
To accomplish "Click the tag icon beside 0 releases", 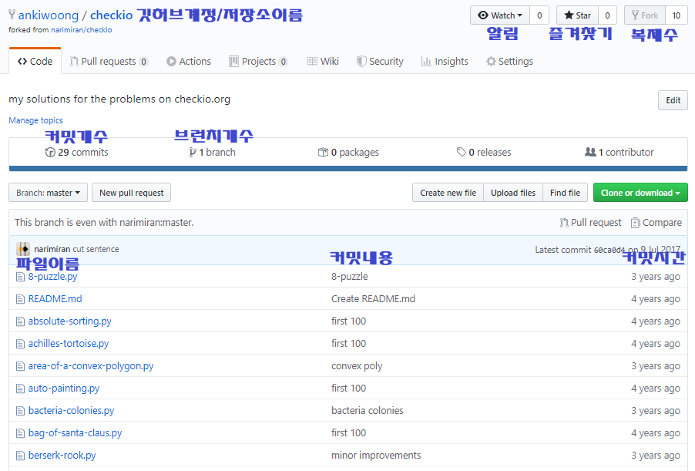I will coord(462,152).
